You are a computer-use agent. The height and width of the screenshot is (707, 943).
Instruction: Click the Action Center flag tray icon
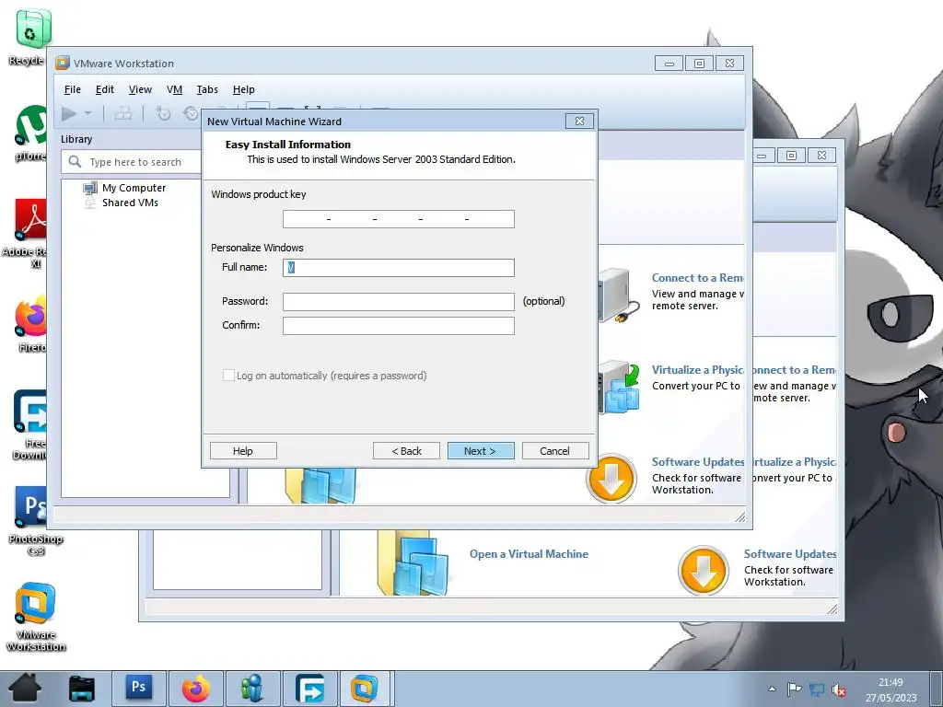tap(794, 690)
